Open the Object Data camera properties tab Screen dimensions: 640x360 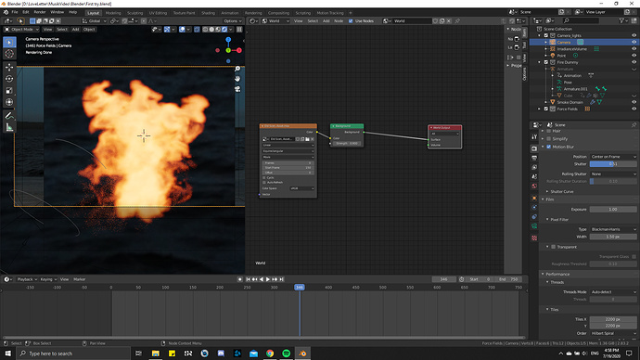click(x=534, y=225)
